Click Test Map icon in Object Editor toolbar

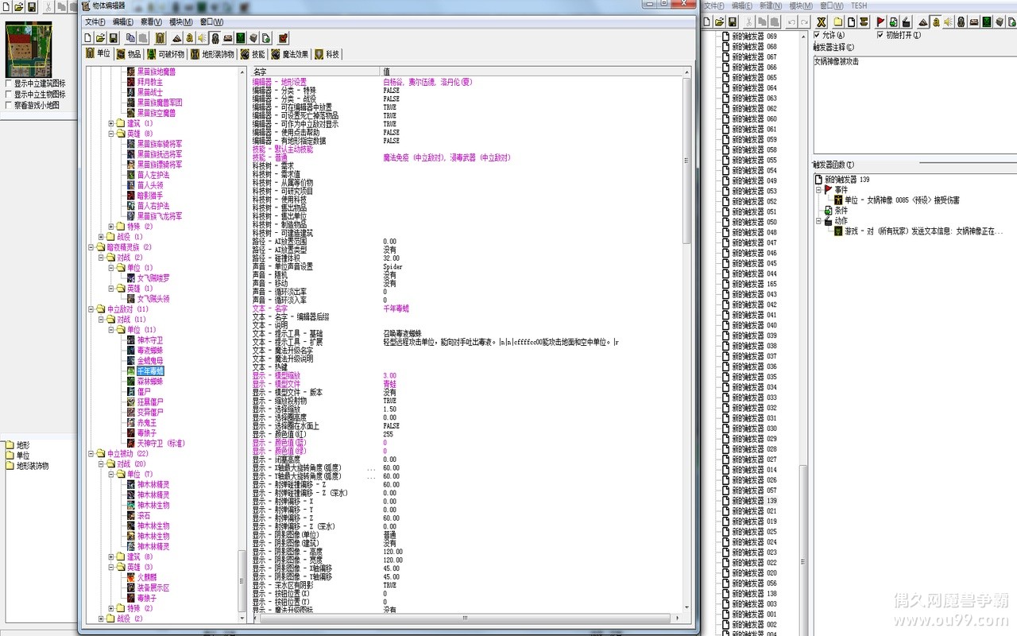[x=284, y=37]
